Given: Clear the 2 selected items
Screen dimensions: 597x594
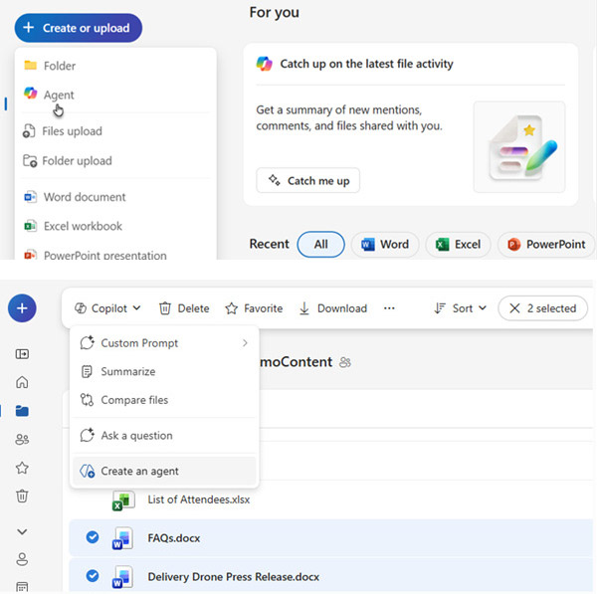Looking at the screenshot, I should coord(542,308).
